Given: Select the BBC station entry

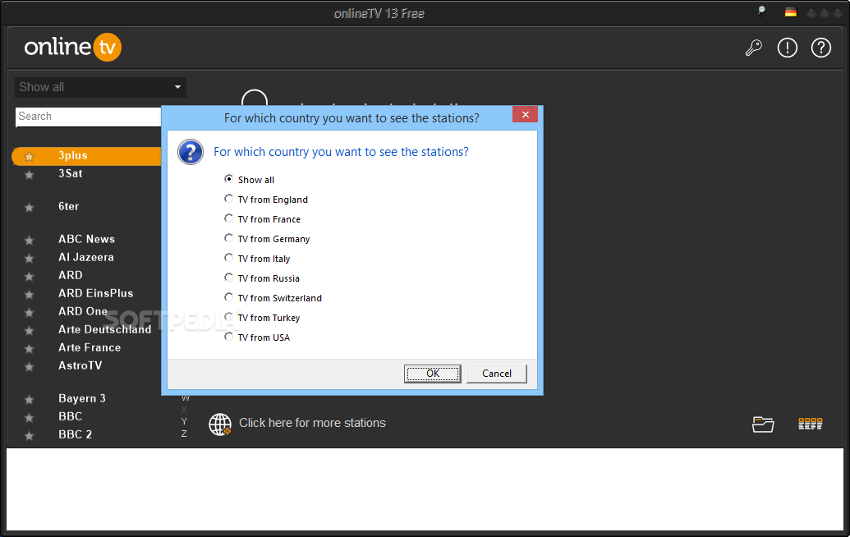Looking at the screenshot, I should pyautogui.click(x=71, y=416).
